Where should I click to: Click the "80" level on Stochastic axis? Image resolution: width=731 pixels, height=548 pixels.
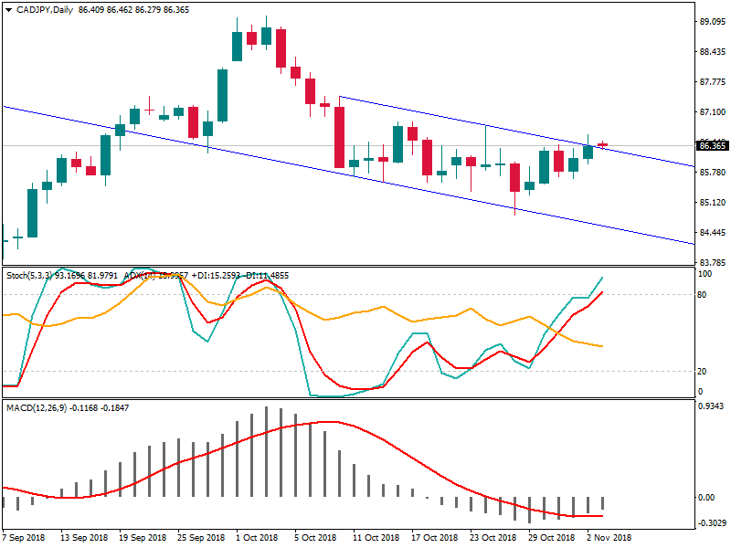702,294
